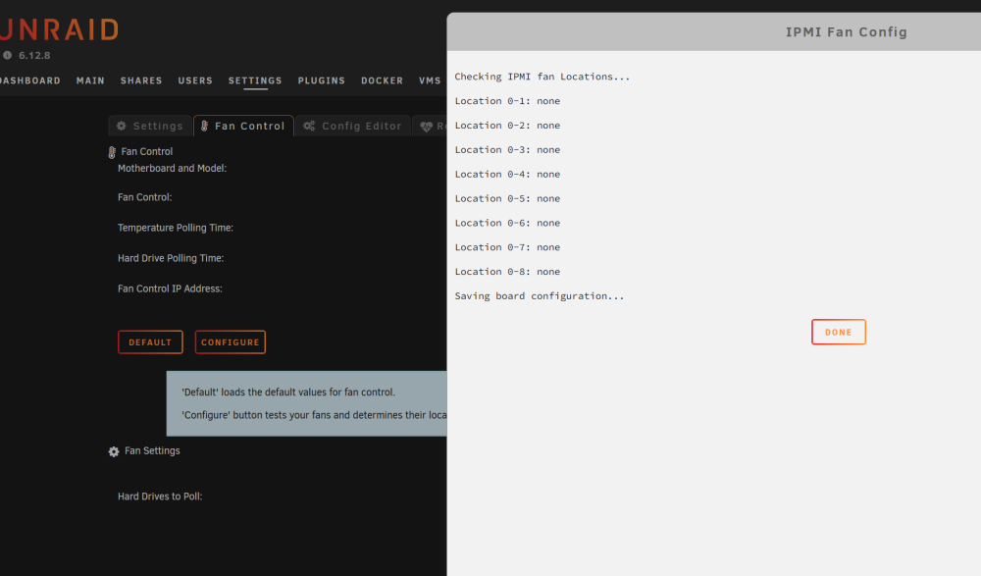Switch to the Config Editor tab

353,126
